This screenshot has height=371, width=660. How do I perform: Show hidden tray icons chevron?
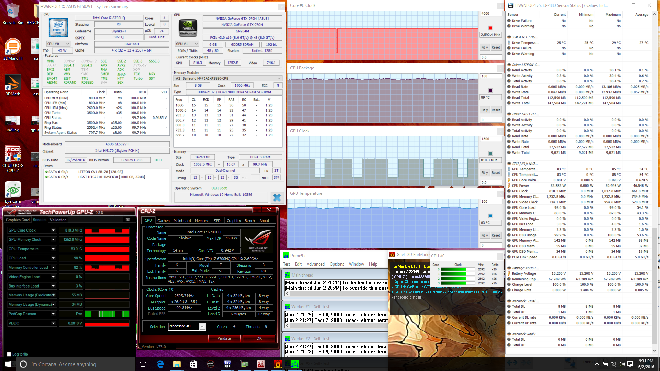click(x=597, y=364)
